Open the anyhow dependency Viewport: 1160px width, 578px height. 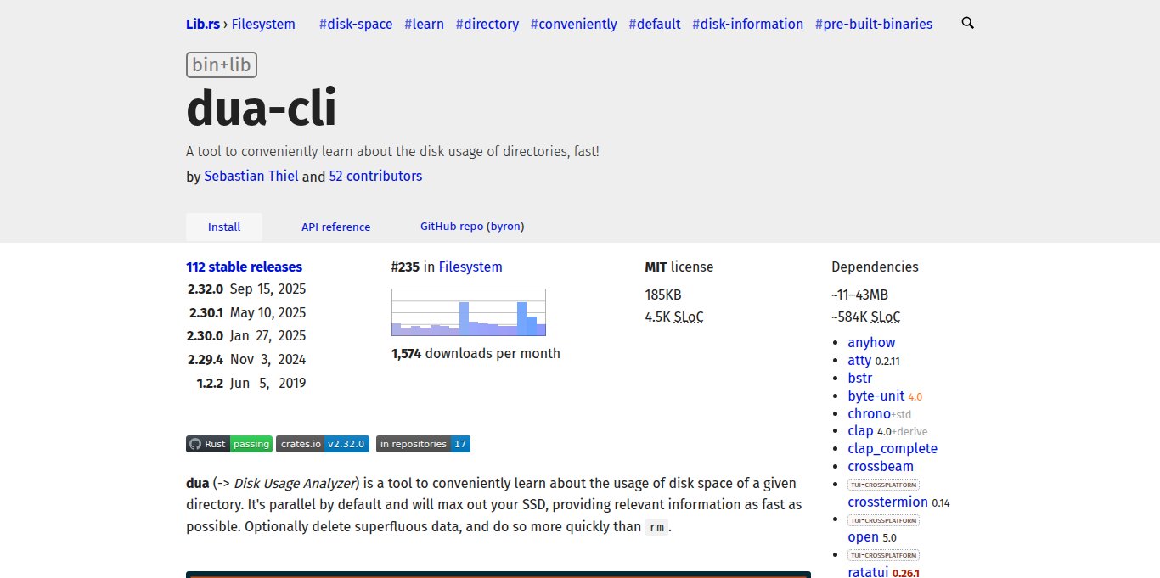tap(871, 343)
